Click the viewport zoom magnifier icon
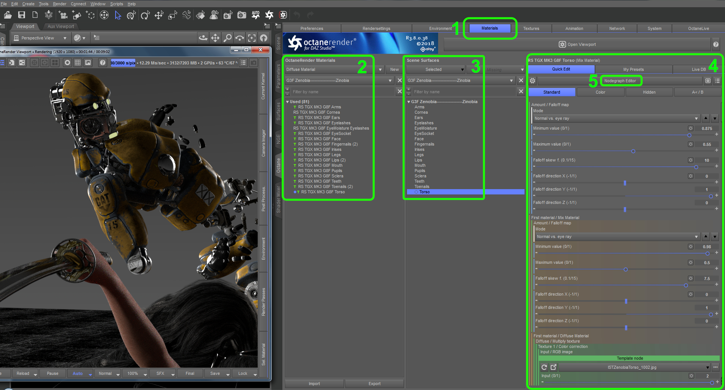 (227, 38)
